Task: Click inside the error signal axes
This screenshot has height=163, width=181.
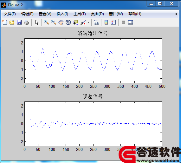Action: click(x=93, y=124)
